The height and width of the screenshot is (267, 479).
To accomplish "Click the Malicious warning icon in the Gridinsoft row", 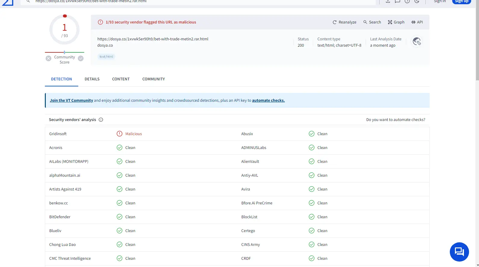I will (x=120, y=134).
